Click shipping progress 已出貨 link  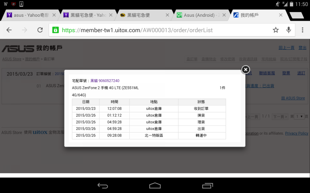(x=260, y=86)
